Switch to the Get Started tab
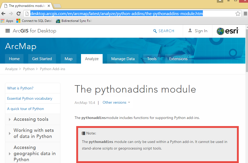The height and width of the screenshot is (163, 248). pos(42,59)
